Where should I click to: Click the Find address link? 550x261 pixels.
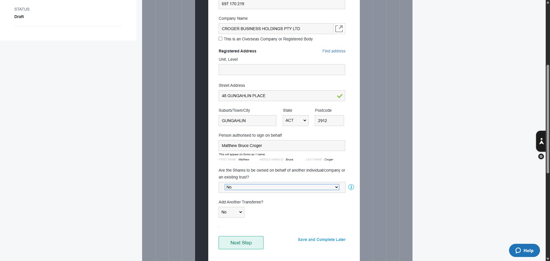[x=334, y=51]
